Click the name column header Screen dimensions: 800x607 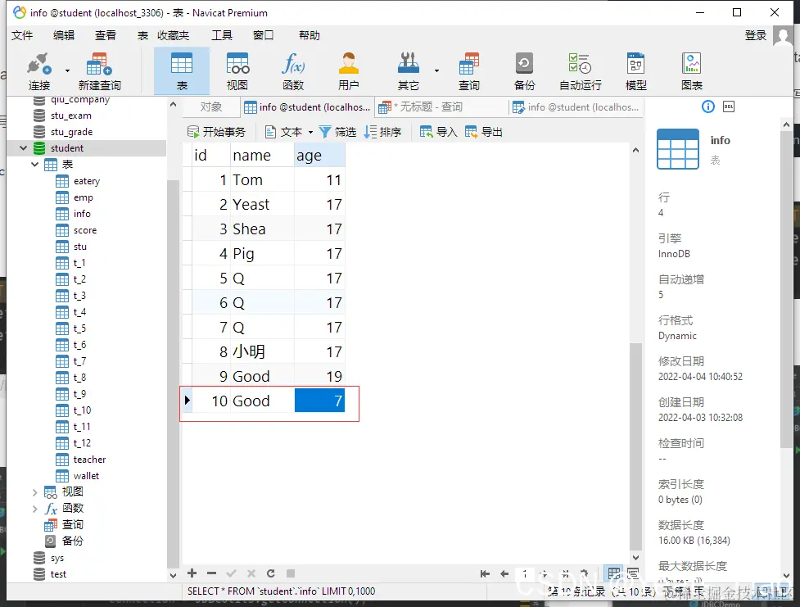[262, 155]
